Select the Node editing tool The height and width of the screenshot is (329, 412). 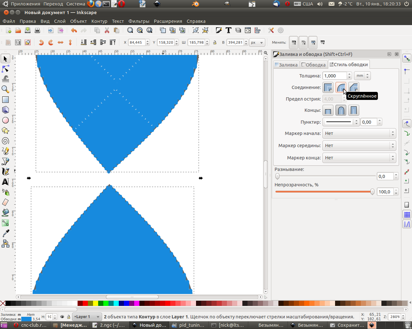point(5,69)
